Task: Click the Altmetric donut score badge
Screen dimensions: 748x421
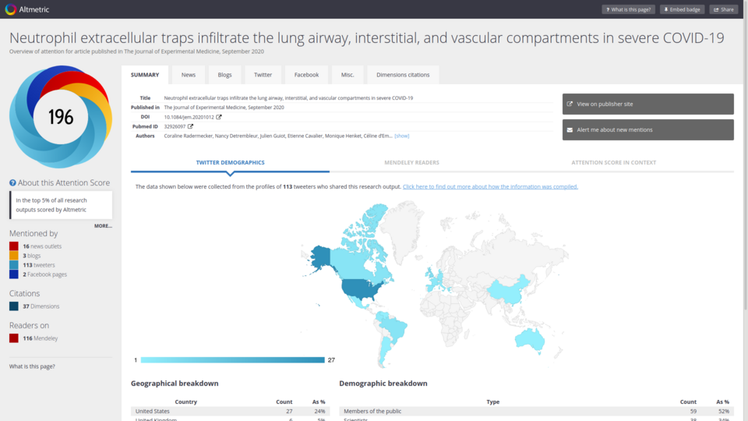Action: (x=61, y=117)
